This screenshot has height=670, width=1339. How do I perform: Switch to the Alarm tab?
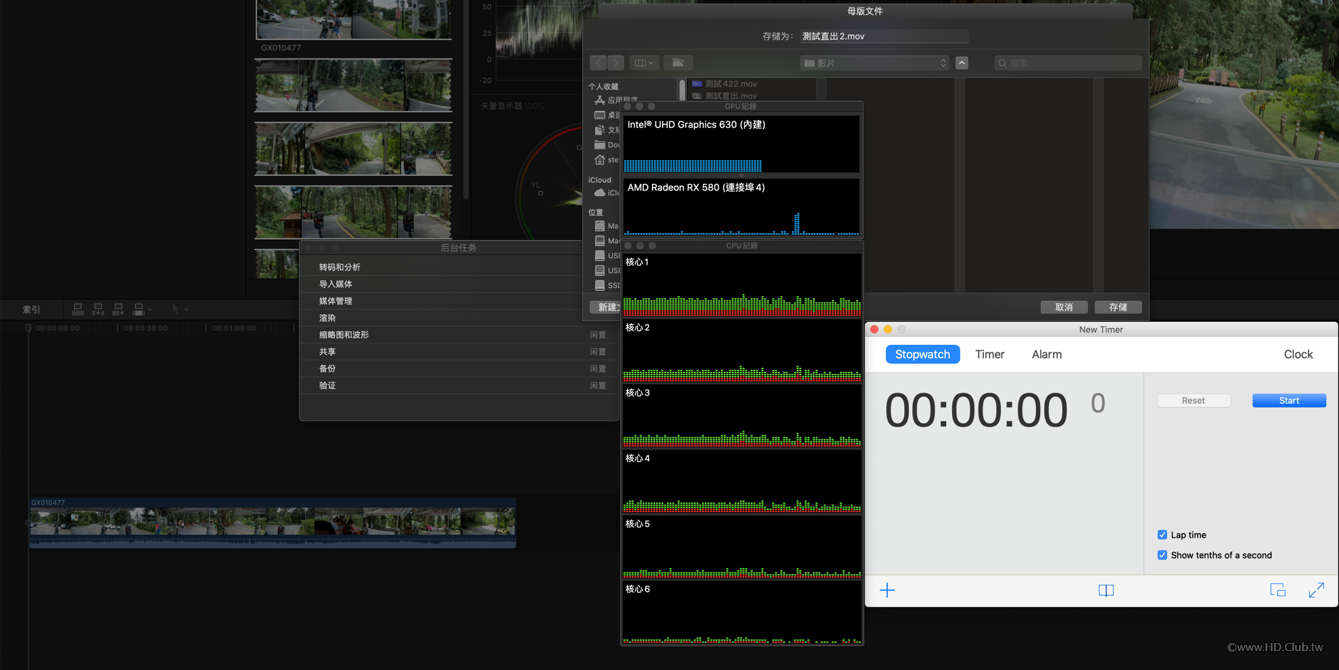(x=1046, y=354)
